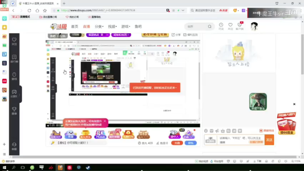Click the search magnifier icon in Douyu header
304x171 pixels.
[210, 27]
